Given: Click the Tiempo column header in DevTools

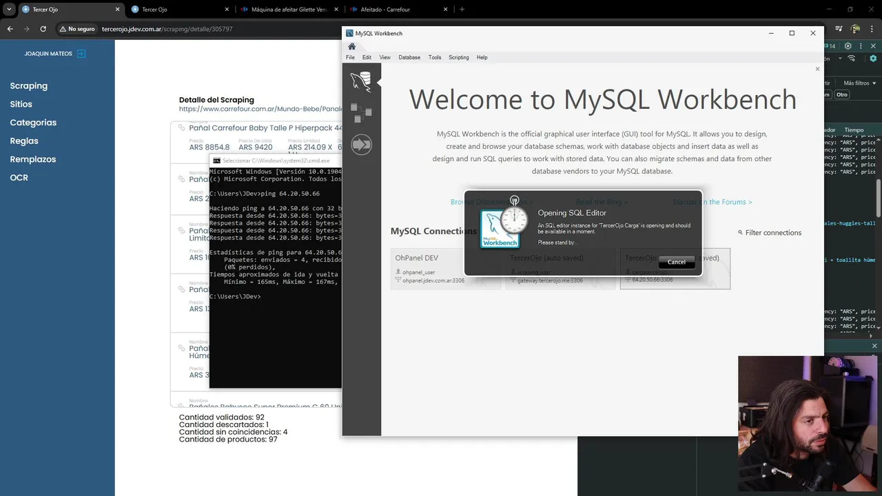Looking at the screenshot, I should (x=854, y=130).
